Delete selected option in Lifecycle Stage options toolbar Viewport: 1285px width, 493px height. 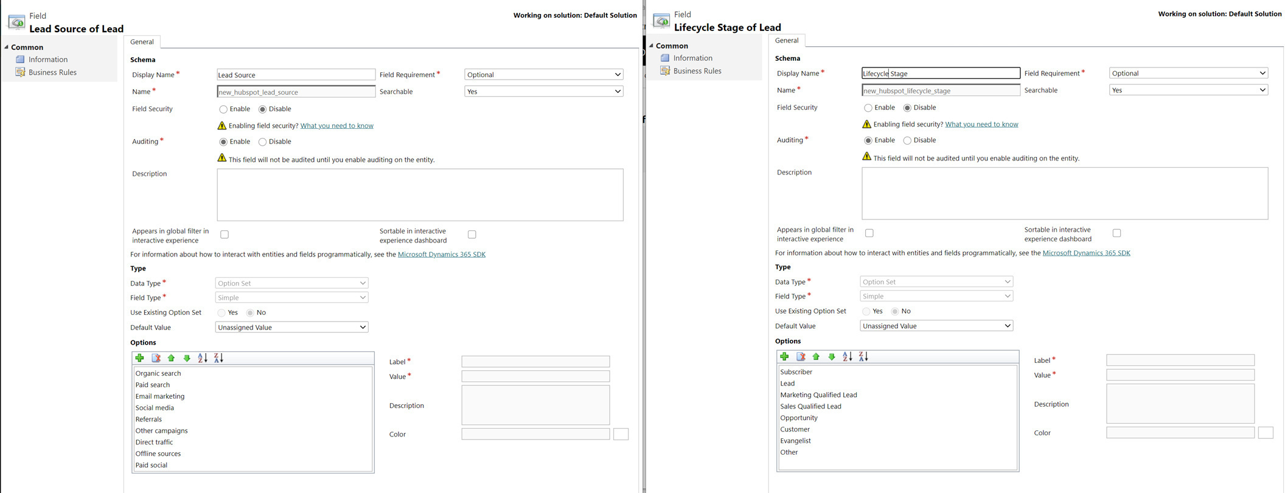pos(801,357)
